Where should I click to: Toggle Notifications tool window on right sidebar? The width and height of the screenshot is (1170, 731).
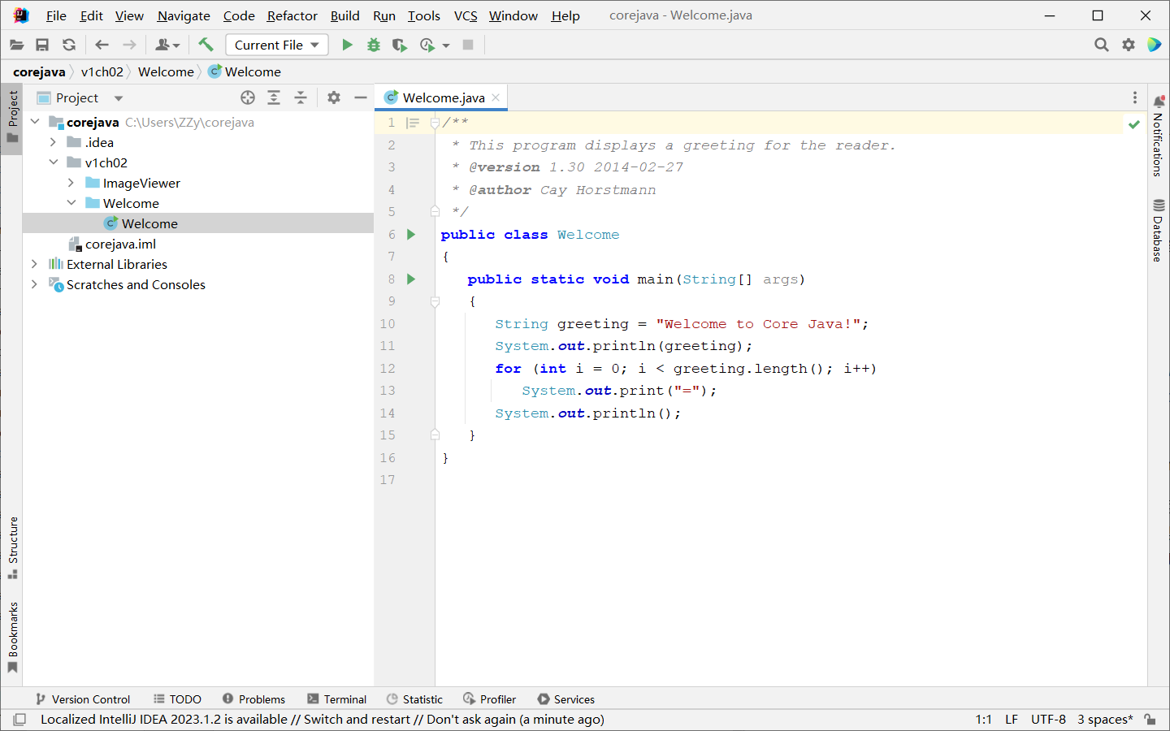tap(1159, 136)
